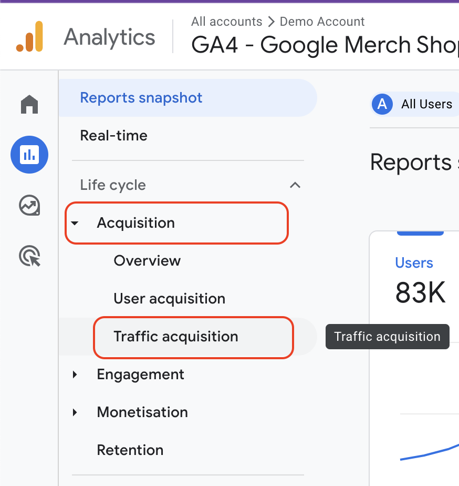
Task: Click the All Users avatar badge
Action: click(x=382, y=104)
